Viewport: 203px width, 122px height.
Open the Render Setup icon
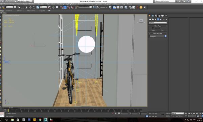(x=130, y=7)
